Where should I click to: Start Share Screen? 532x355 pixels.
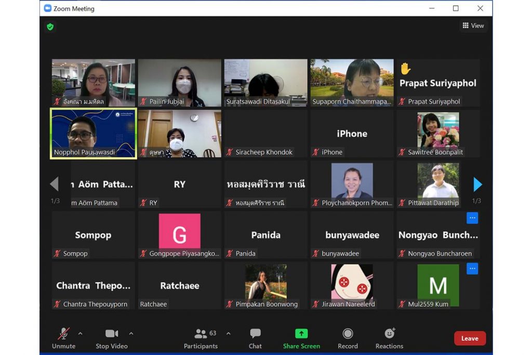point(301,338)
